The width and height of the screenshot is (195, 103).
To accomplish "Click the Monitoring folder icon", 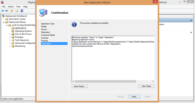I will [13, 46].
